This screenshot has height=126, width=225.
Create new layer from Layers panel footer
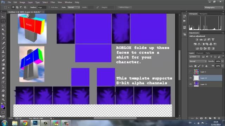[215, 118]
